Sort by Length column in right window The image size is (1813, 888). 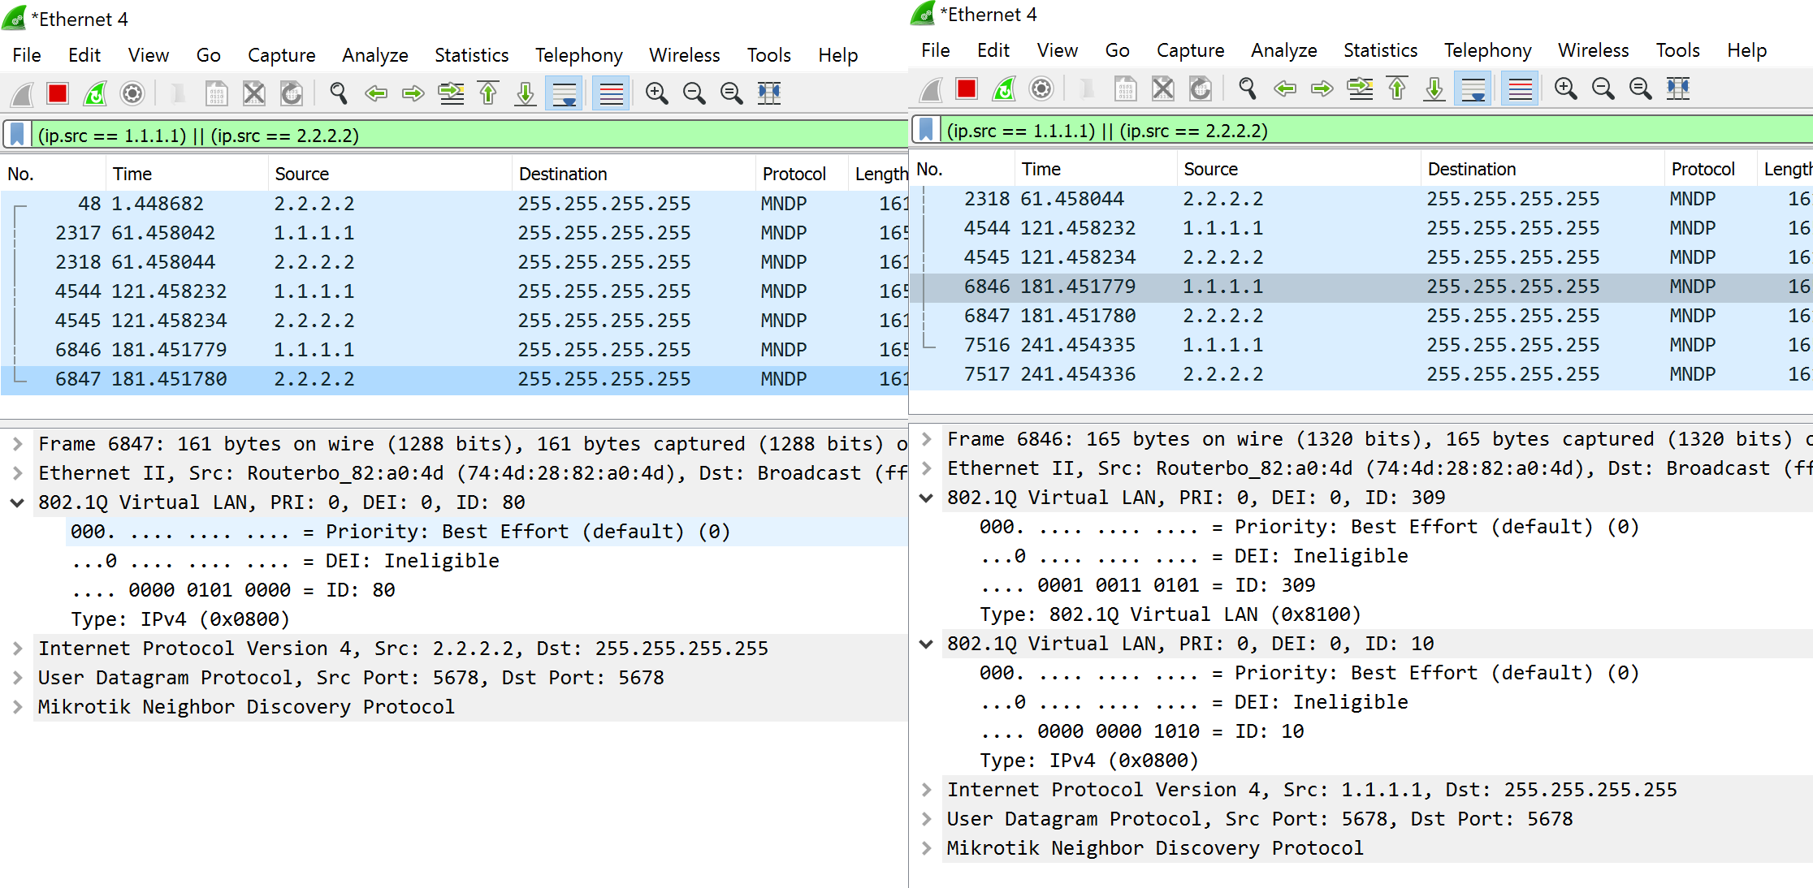pos(1785,169)
